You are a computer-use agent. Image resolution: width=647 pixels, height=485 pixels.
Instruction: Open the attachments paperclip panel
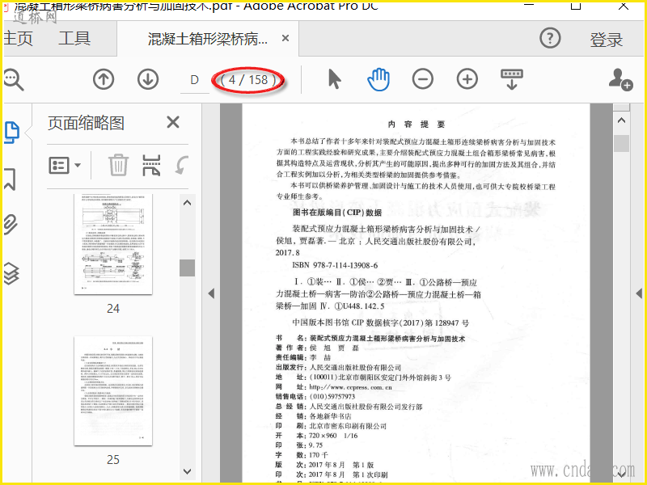pyautogui.click(x=11, y=225)
